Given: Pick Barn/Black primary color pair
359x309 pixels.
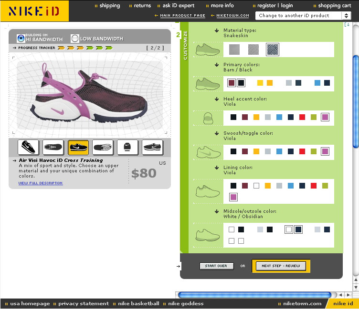Looking at the screenshot, I should tap(236, 83).
